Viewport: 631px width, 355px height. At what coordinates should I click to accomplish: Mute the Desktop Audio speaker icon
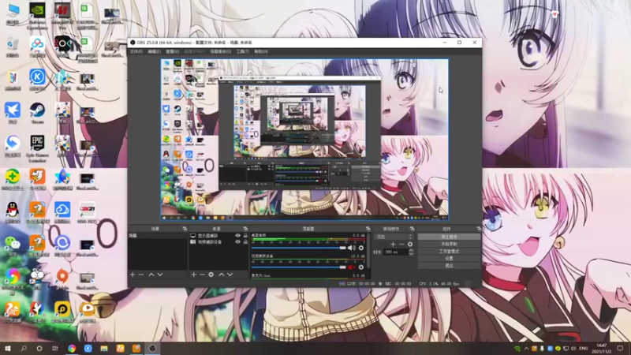point(351,248)
